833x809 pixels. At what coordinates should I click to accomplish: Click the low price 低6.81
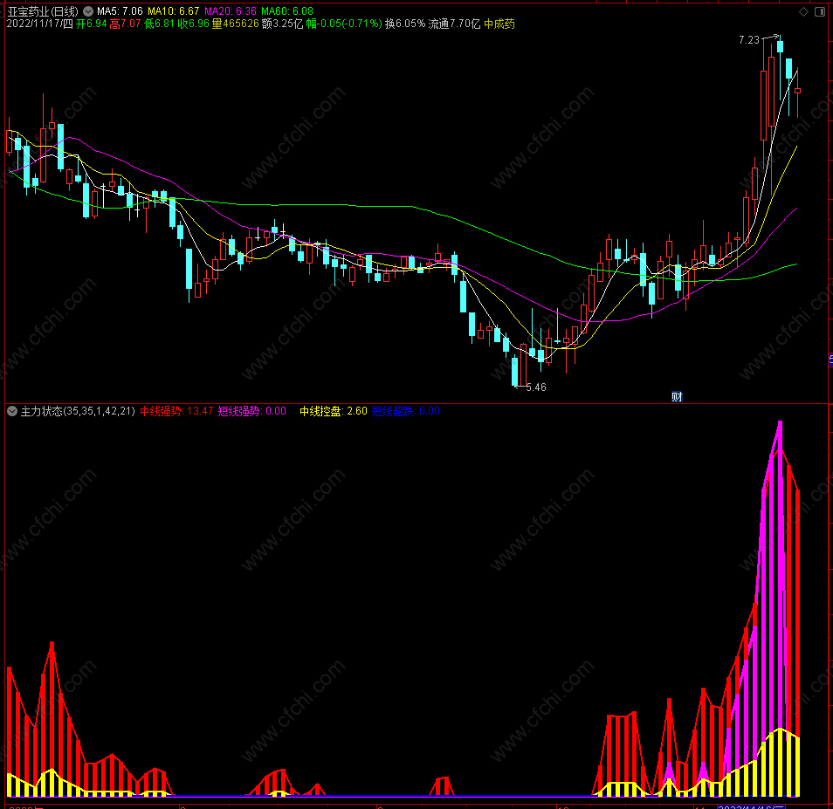[x=160, y=24]
